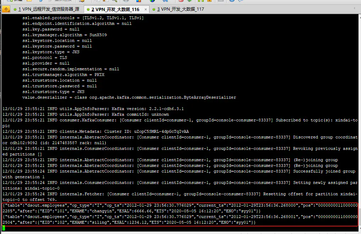
Task: Click the 'ssl.enabled.protocols' line
Action: click(83, 18)
